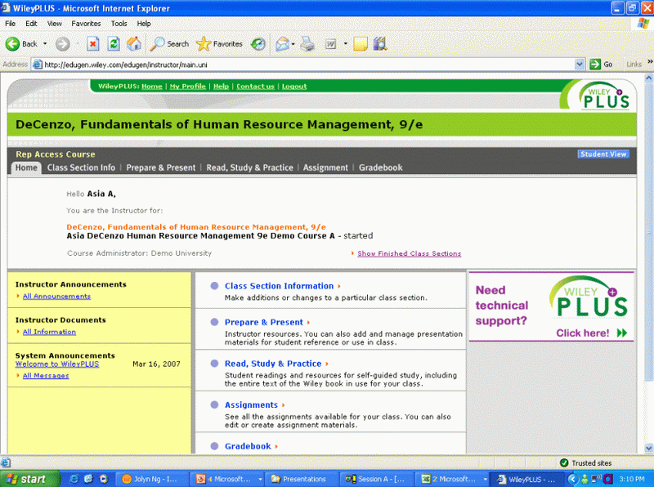Refresh the page with green arrows icon
The width and height of the screenshot is (654, 487).
114,44
